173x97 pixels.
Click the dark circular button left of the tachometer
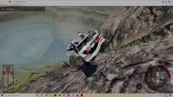point(139,86)
